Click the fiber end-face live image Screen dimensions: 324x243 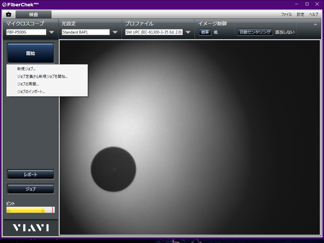(x=190, y=137)
